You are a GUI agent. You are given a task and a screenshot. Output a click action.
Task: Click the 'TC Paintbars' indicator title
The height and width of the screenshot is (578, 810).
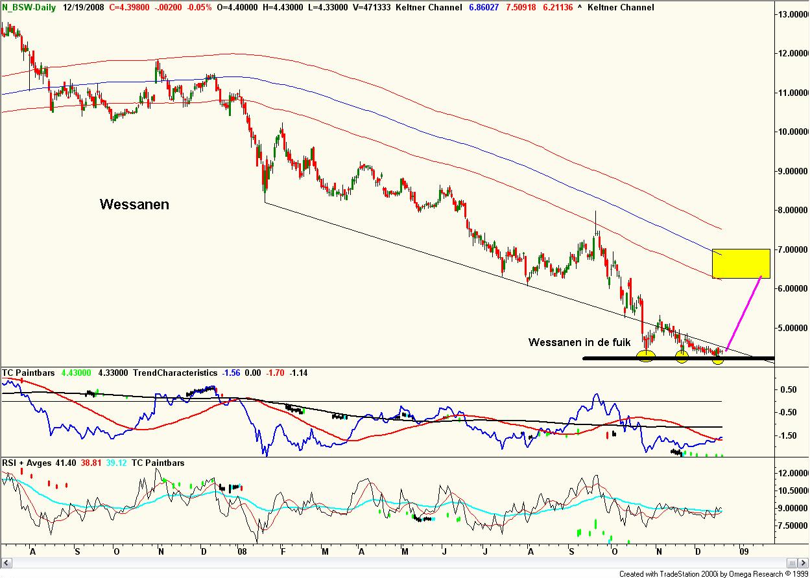[x=29, y=373]
